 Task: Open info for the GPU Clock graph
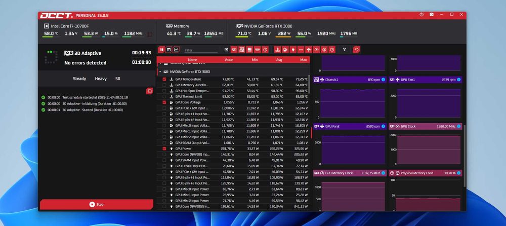pyautogui.click(x=458, y=126)
